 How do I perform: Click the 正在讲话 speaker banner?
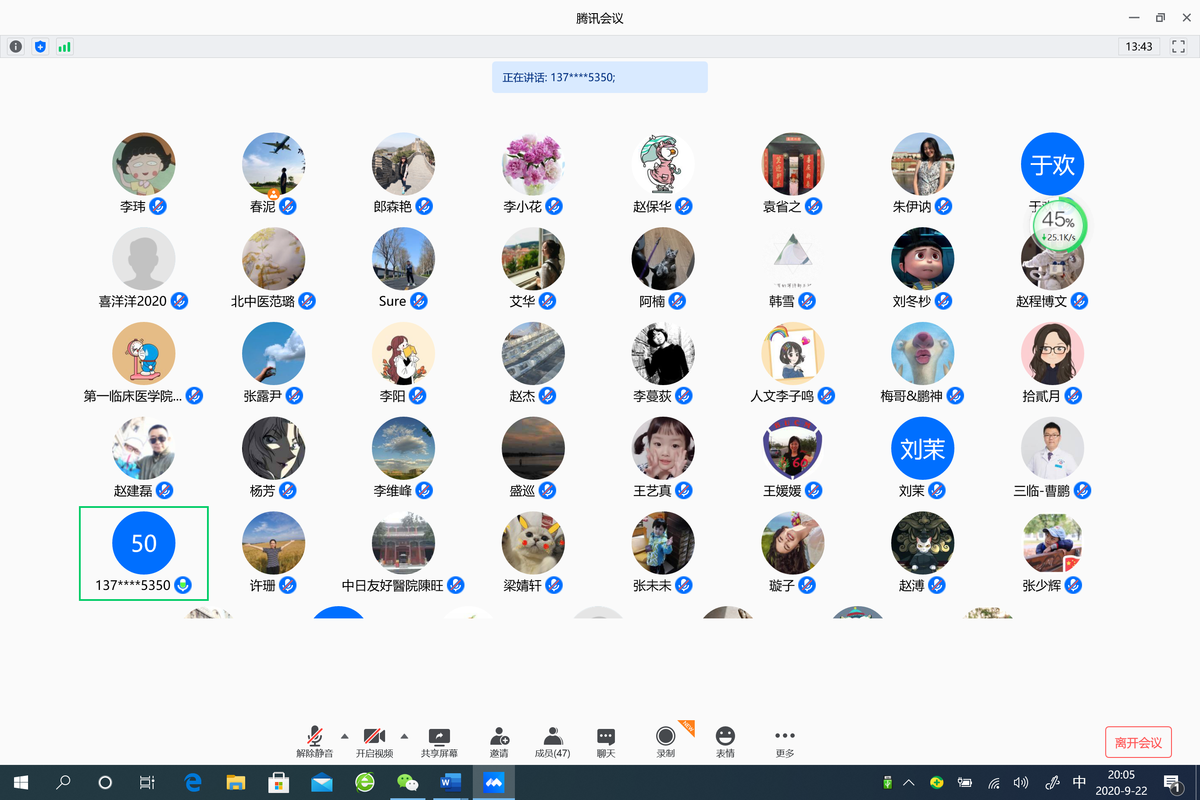tap(600, 78)
